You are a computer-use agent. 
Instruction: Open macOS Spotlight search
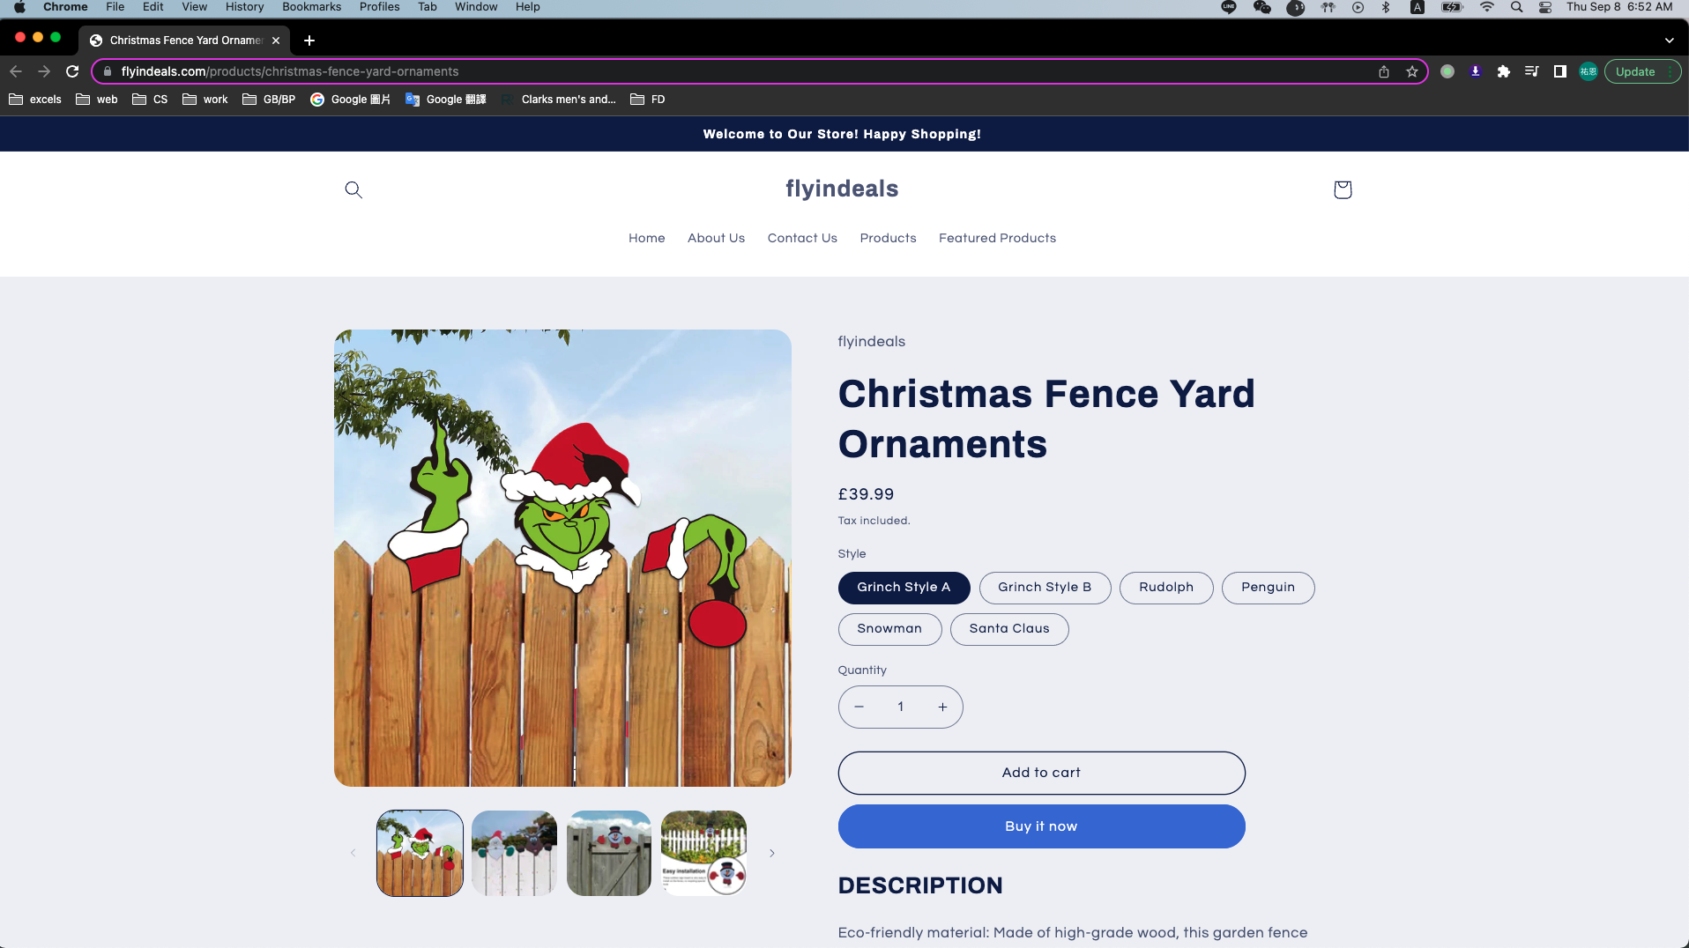tap(1516, 7)
